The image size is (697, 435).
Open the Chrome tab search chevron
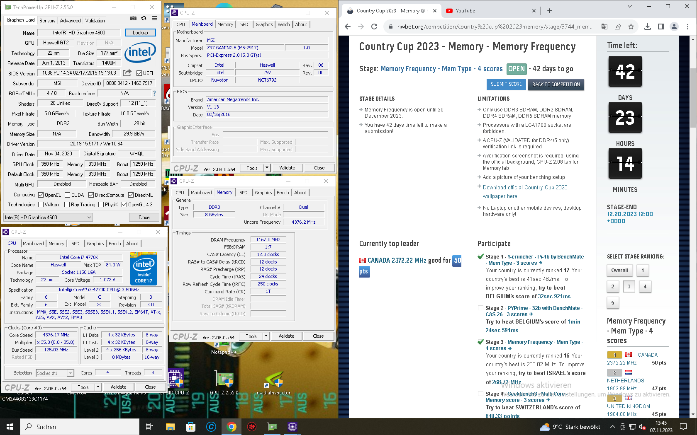[x=629, y=6]
